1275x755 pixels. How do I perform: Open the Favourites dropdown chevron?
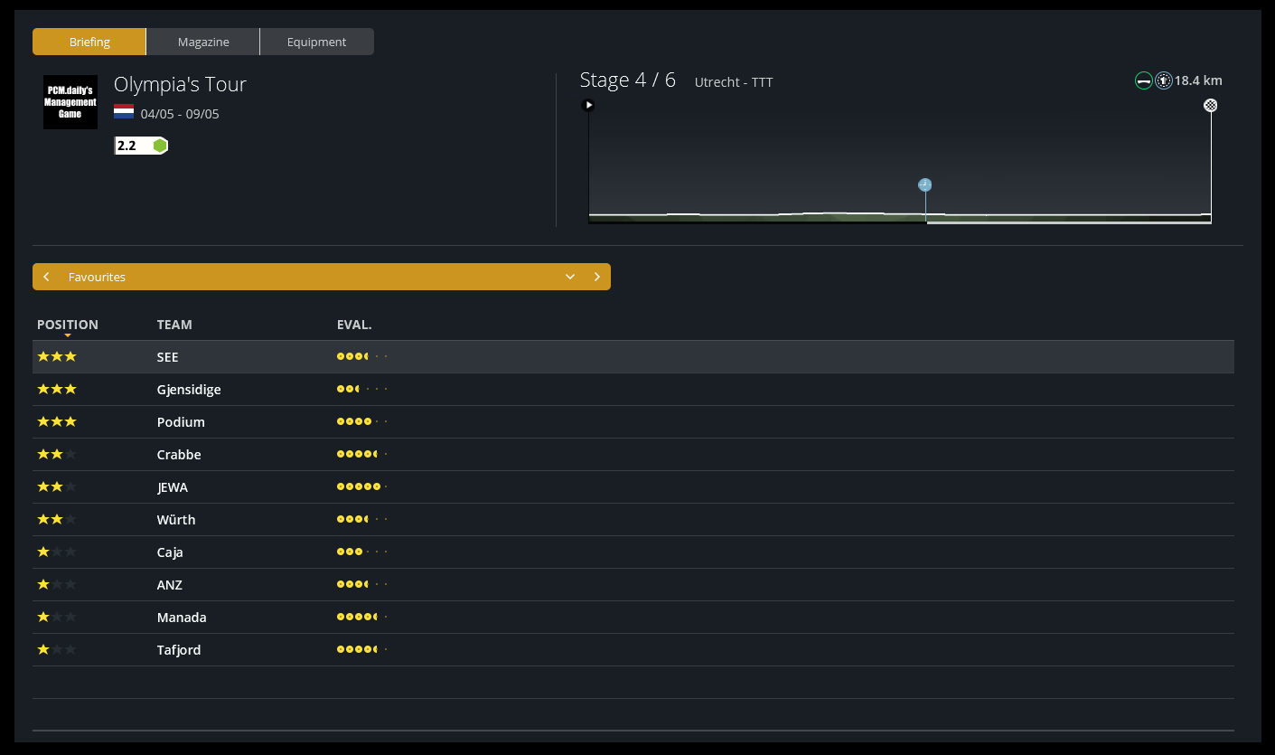570,277
